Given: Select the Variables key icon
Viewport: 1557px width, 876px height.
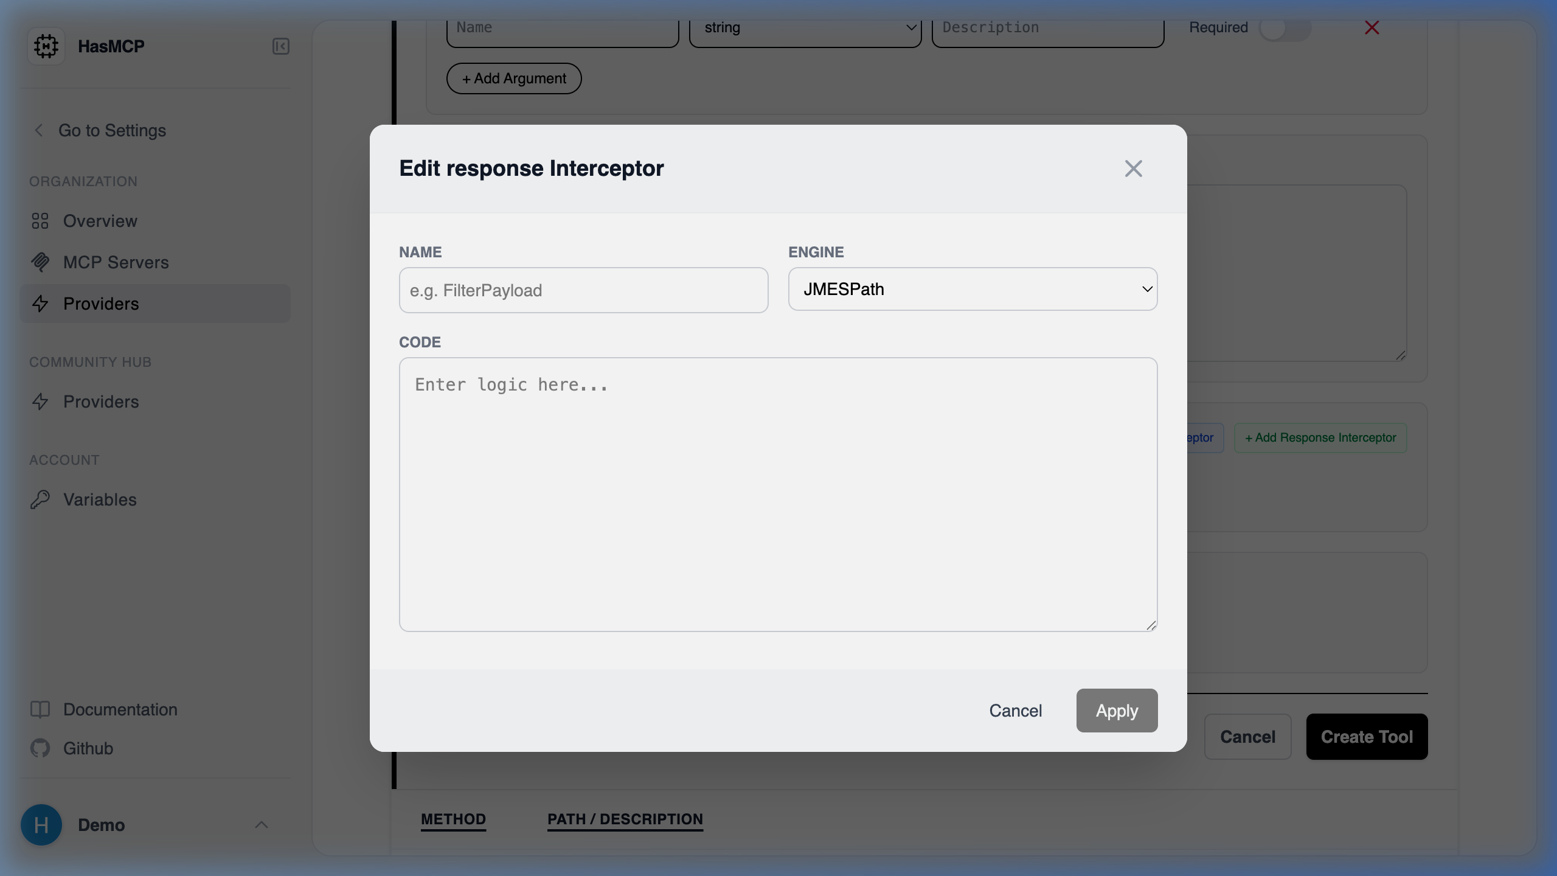Looking at the screenshot, I should pos(41,499).
